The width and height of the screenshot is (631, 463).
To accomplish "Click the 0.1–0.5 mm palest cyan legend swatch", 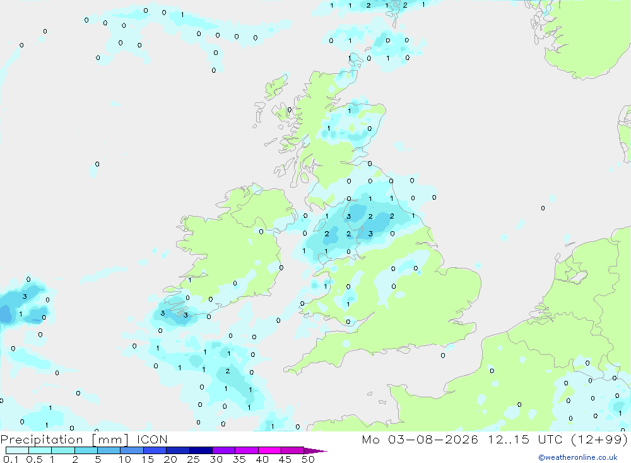I will click(x=17, y=450).
